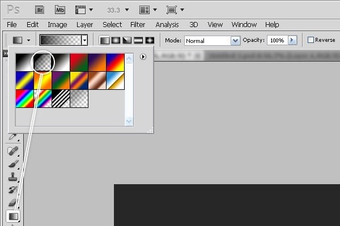The image size is (340, 226).
Task: Click the gradient preview bar to edit
Action: [x=61, y=40]
